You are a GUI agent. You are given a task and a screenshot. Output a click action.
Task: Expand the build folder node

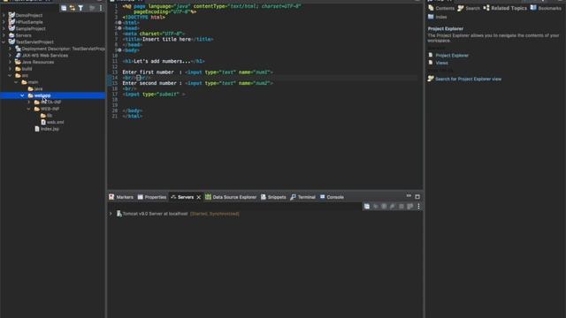coord(10,69)
